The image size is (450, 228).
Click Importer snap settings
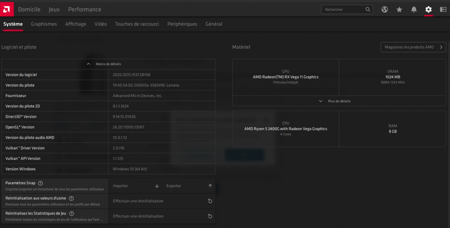pos(135,186)
